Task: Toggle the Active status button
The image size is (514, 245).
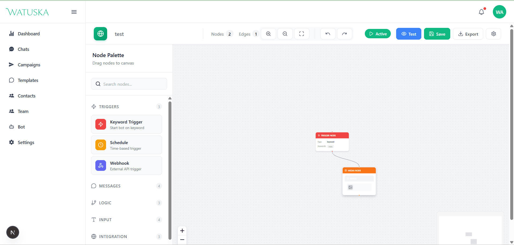Action: 378,34
